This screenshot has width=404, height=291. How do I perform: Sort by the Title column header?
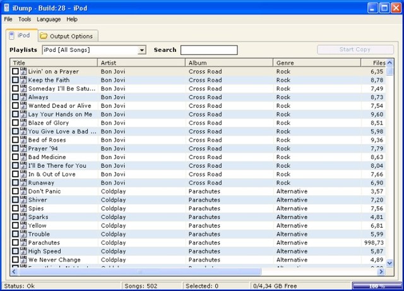[54, 62]
